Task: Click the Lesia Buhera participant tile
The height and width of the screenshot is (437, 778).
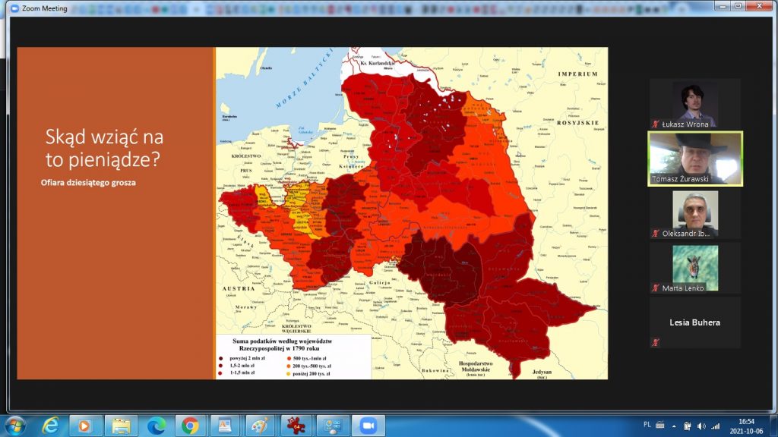Action: (694, 322)
